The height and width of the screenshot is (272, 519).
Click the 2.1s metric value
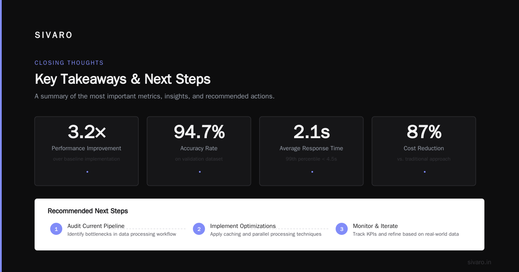tap(311, 132)
